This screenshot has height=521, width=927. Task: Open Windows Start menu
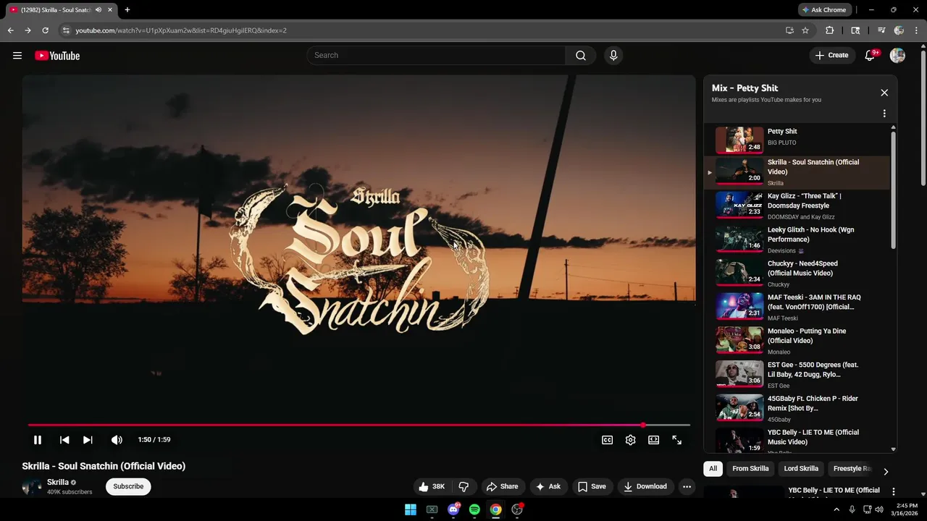pos(411,509)
